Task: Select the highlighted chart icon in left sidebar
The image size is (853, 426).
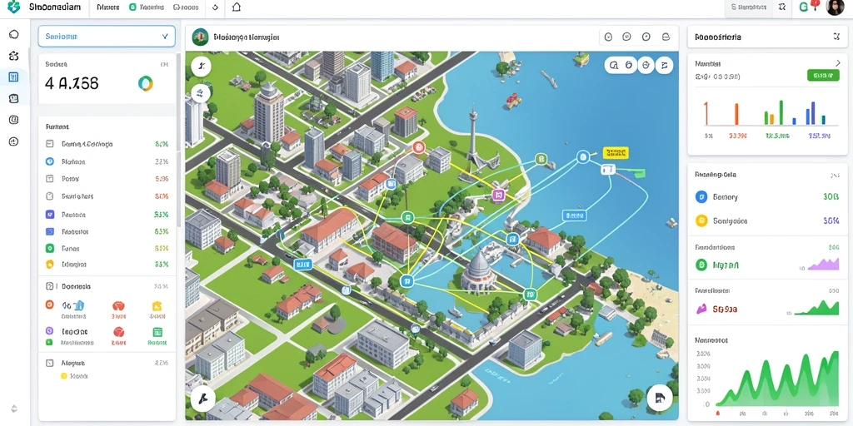Action: (x=14, y=77)
